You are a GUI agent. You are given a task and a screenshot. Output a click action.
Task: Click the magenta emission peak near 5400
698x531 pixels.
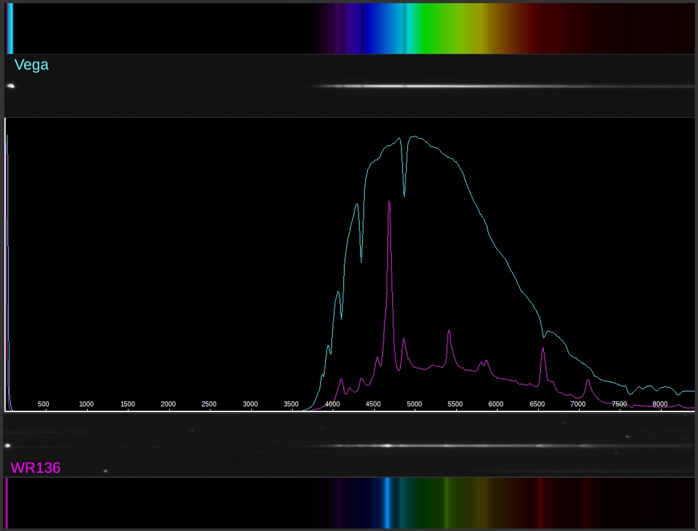pos(449,331)
